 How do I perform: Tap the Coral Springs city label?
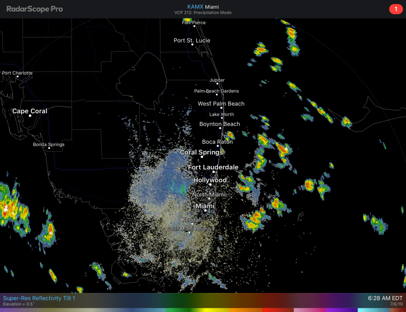201,152
